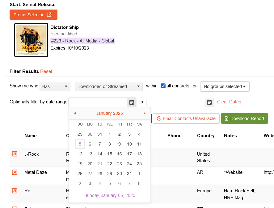Image resolution: width=274 pixels, height=208 pixels.
Task: Click the end date calendar icon
Action: pos(209,102)
